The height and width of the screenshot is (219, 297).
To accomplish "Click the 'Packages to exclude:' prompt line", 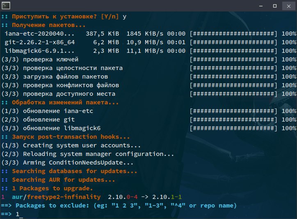I will [119, 205].
